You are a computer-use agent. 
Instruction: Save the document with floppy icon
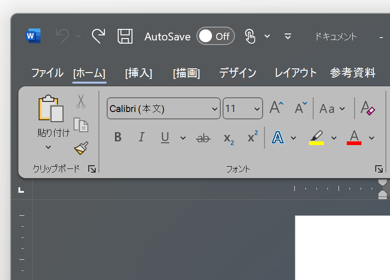pyautogui.click(x=125, y=36)
